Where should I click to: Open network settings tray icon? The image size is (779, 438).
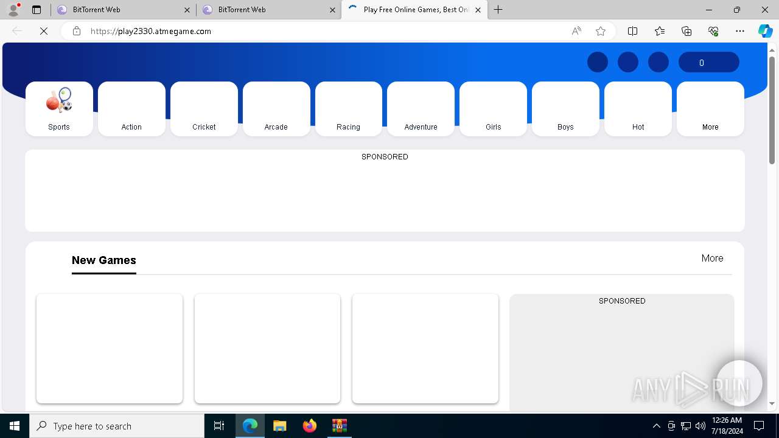point(686,426)
